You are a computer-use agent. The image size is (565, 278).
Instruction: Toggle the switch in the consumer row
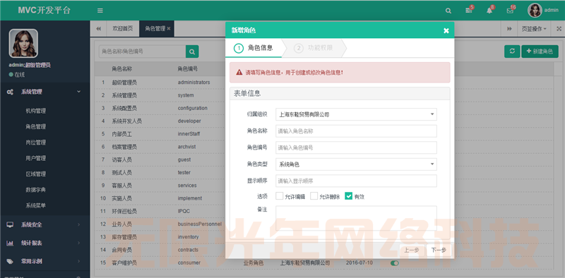(x=395, y=263)
